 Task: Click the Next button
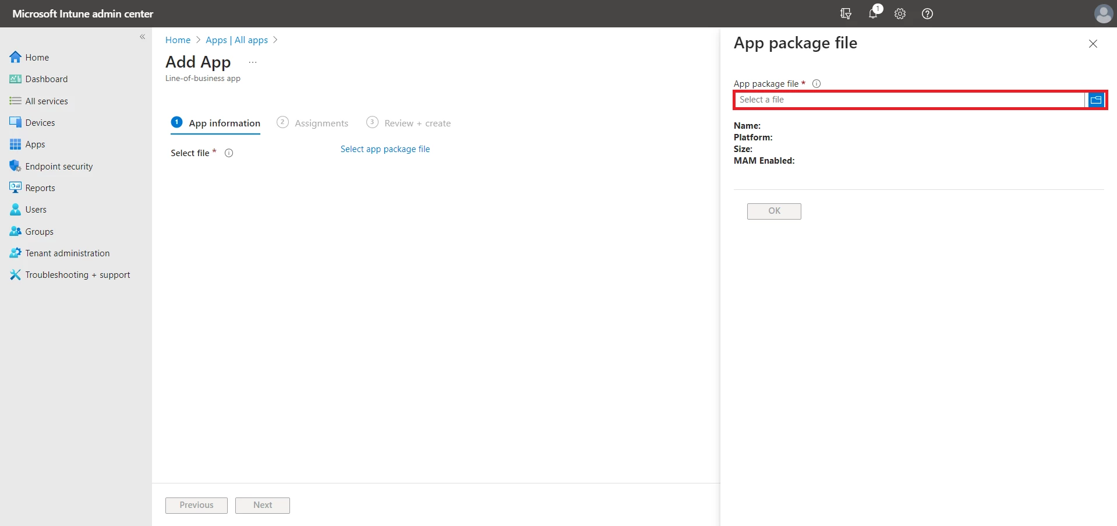pos(263,505)
